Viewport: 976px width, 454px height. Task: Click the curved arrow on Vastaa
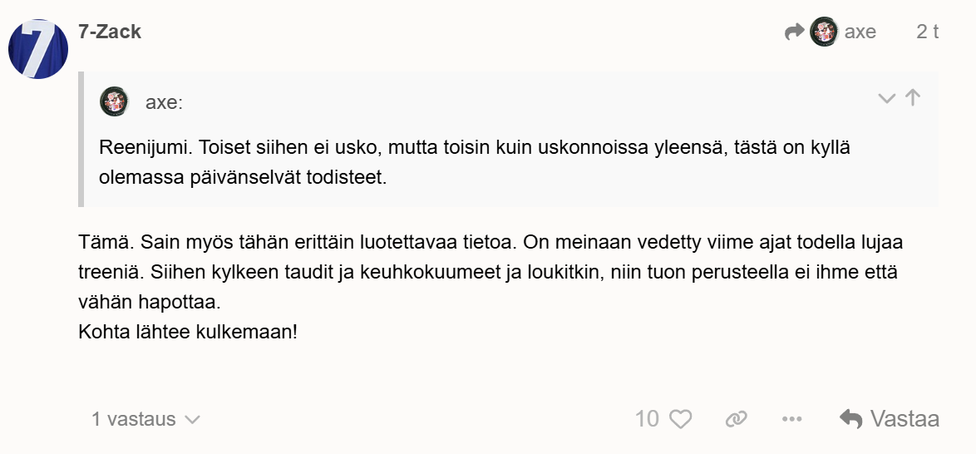(x=850, y=419)
